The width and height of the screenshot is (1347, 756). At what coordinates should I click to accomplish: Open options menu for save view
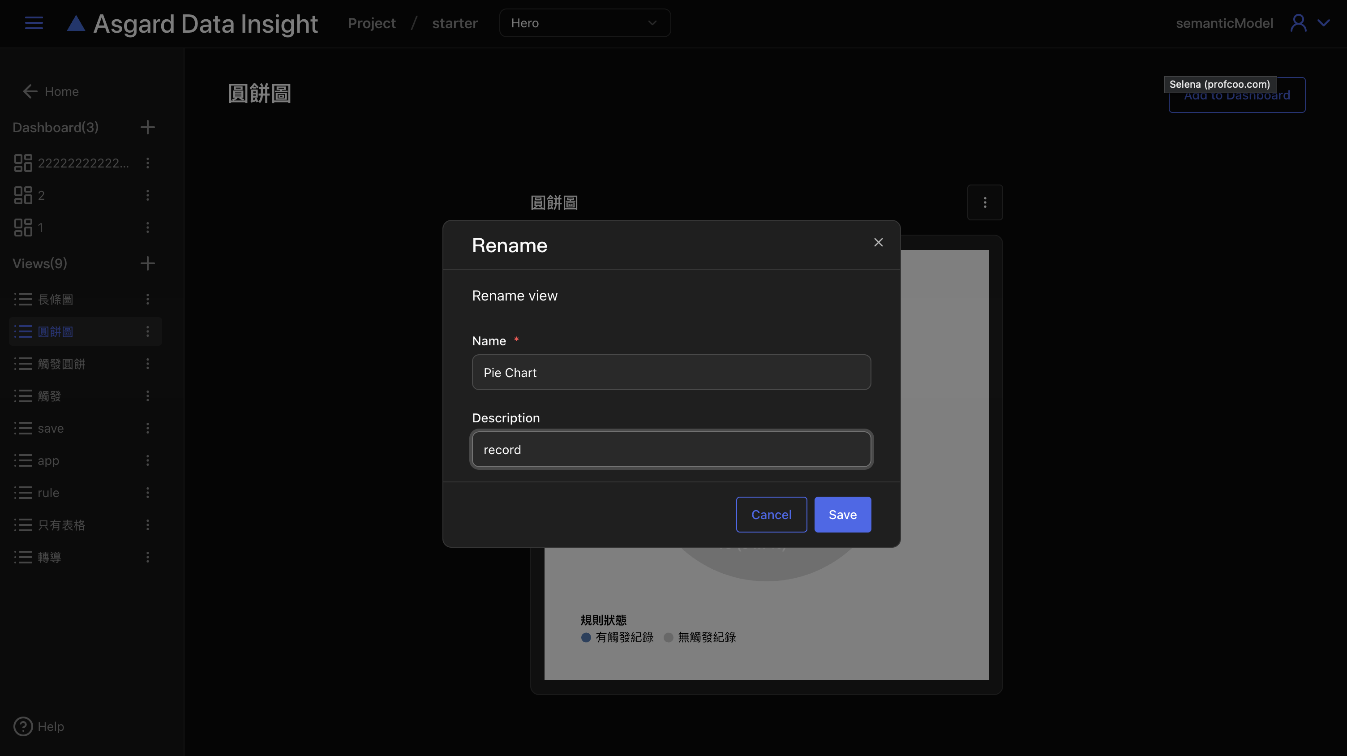147,428
